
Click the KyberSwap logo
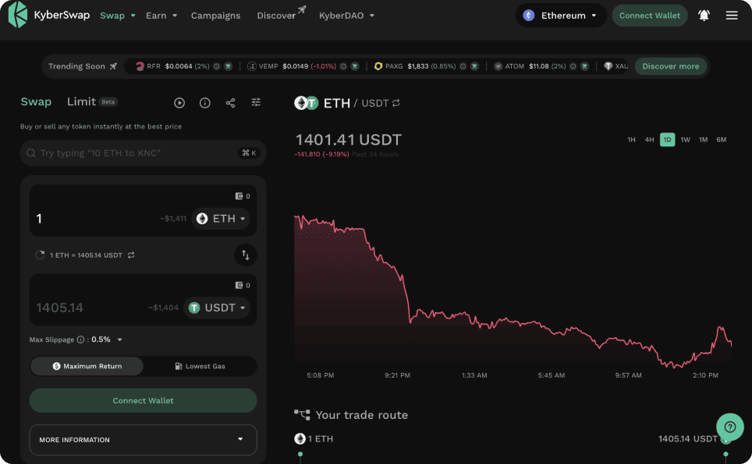pos(49,15)
